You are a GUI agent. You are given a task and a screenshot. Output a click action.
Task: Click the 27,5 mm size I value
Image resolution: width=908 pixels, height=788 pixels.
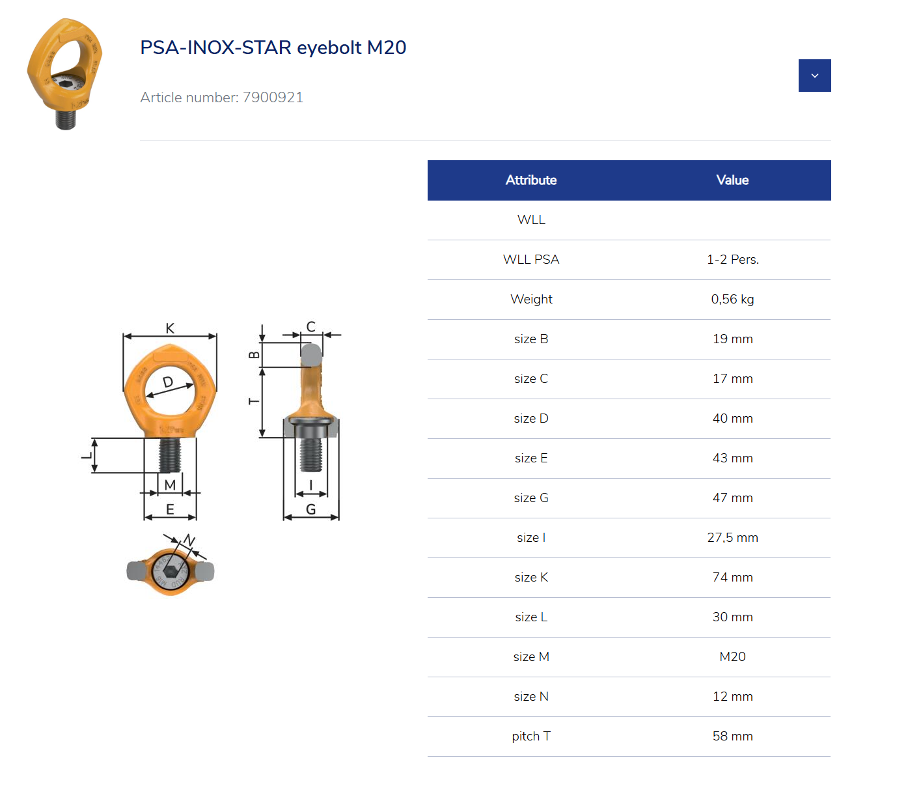(x=732, y=537)
